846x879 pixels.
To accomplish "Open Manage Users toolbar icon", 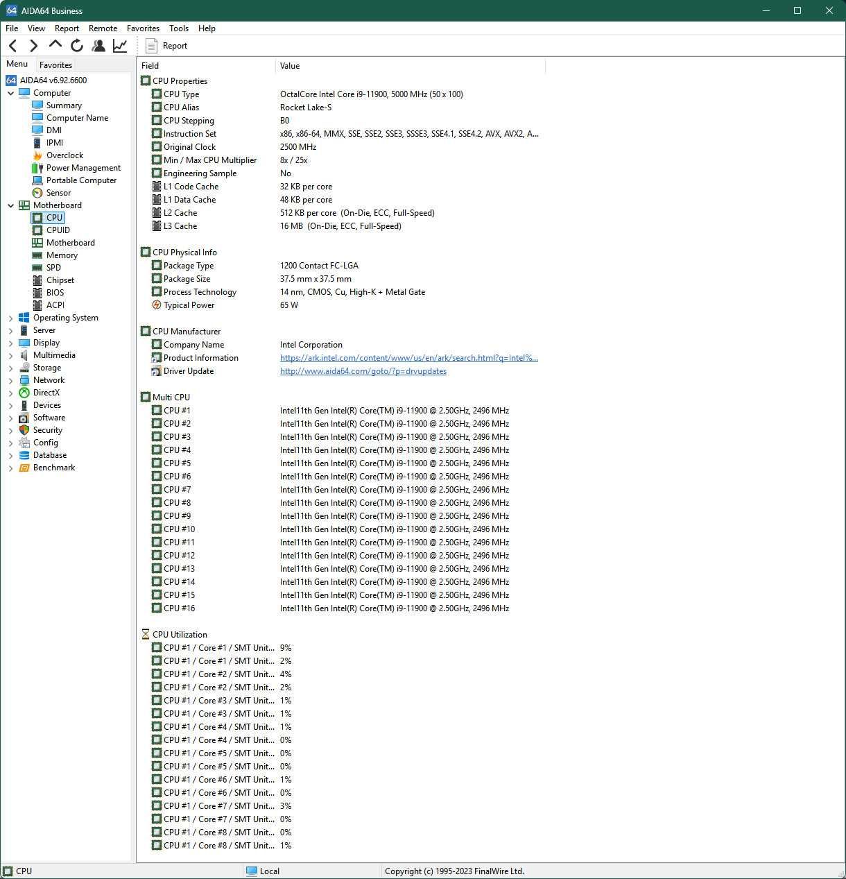I will pos(98,46).
